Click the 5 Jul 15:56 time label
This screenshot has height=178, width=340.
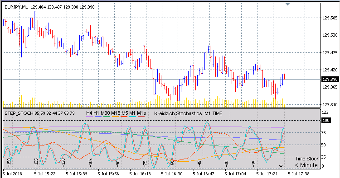click(x=108, y=173)
